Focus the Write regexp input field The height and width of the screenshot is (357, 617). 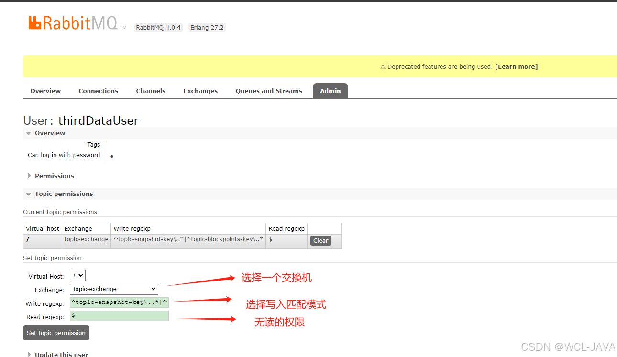pos(119,302)
